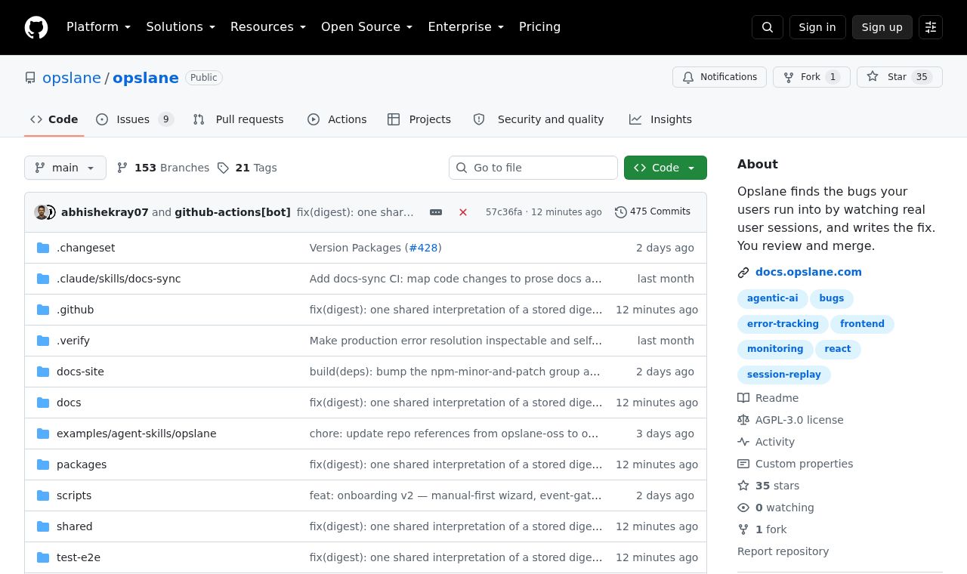Click the fork icon beside 1 fork
This screenshot has height=574, width=967.
[743, 529]
